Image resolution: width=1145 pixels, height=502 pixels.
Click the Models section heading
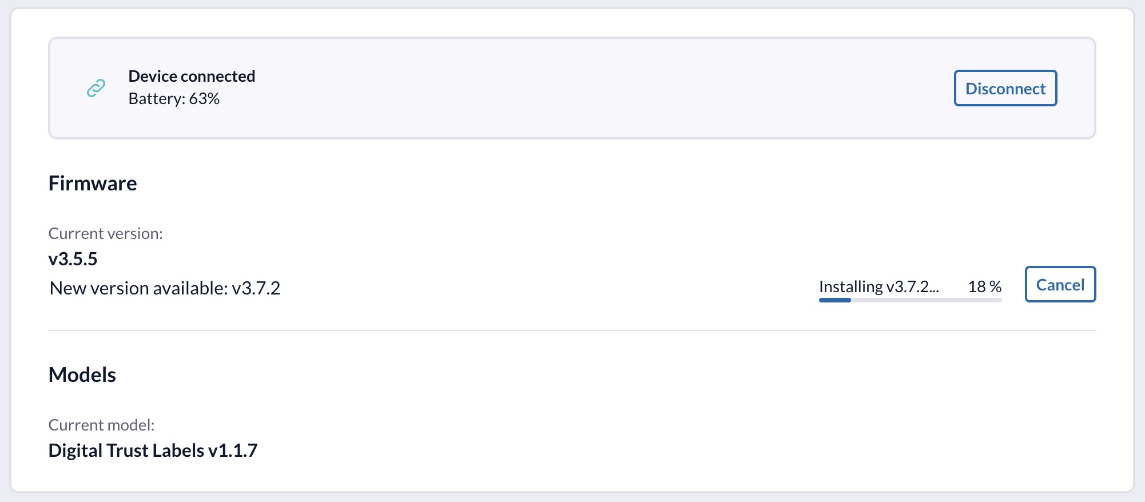point(82,375)
